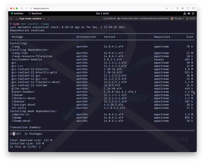This screenshot has width=205, height=163.
Task: Click the sudo dnf install clang command
Action: [x=31, y=24]
